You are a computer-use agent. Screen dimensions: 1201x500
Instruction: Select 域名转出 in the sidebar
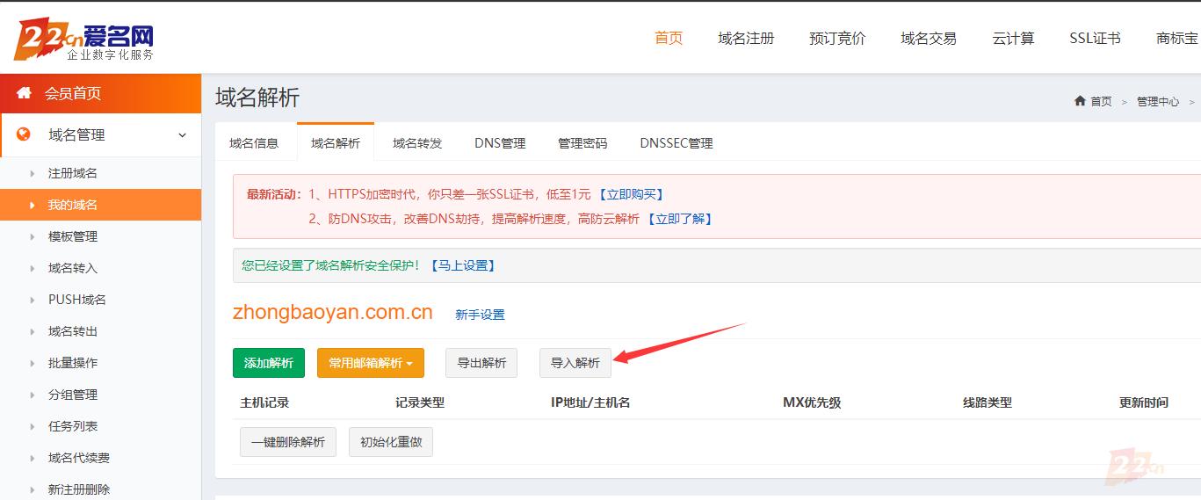[73, 331]
